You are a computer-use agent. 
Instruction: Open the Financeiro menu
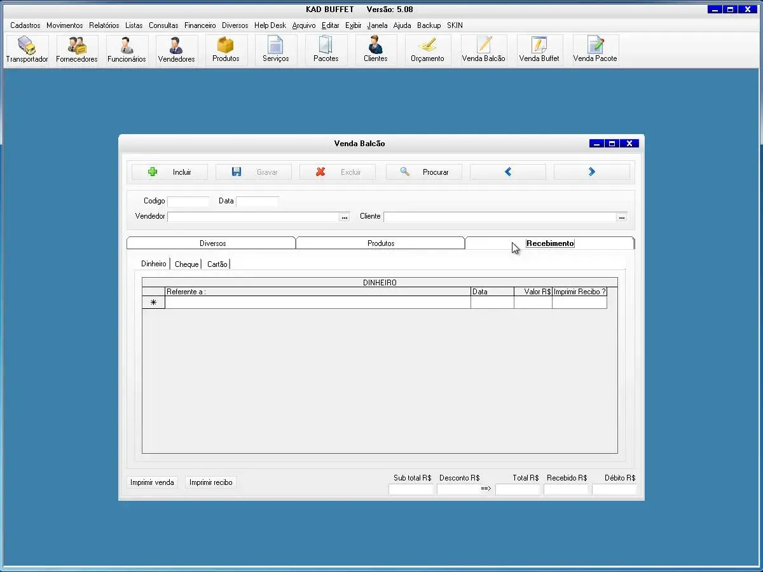click(200, 25)
